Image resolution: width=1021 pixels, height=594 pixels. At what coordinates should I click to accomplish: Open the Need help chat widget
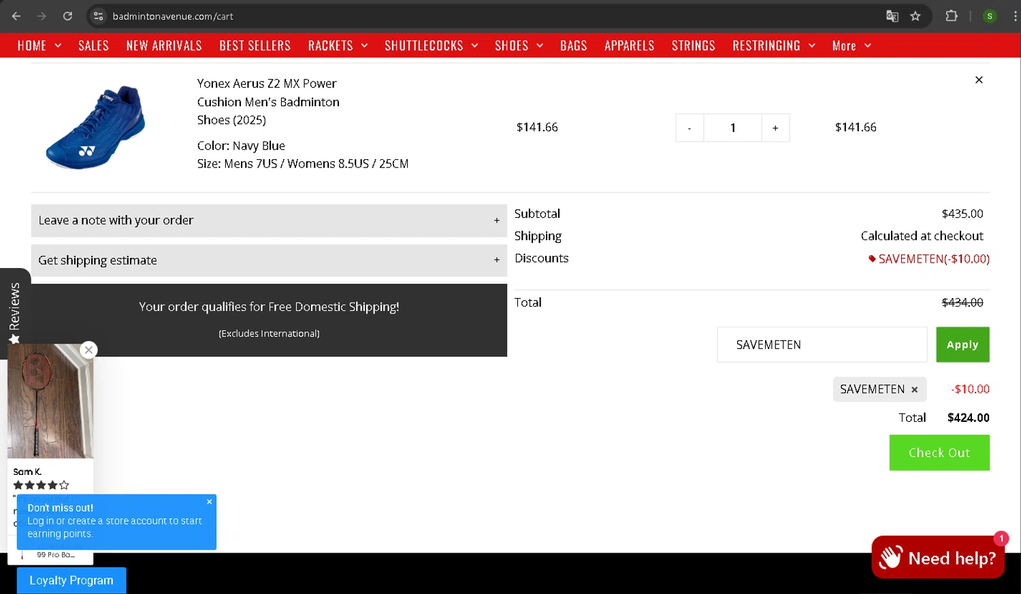pos(938,558)
